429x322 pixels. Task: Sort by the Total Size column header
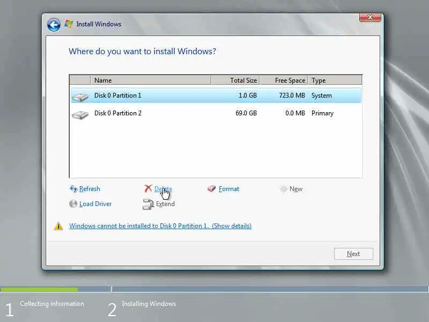[x=235, y=80]
